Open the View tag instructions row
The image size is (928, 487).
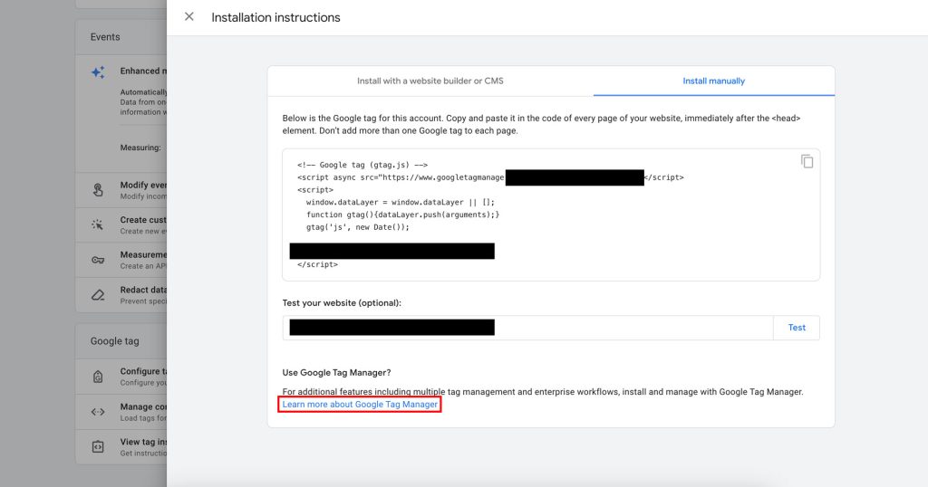tap(121, 447)
